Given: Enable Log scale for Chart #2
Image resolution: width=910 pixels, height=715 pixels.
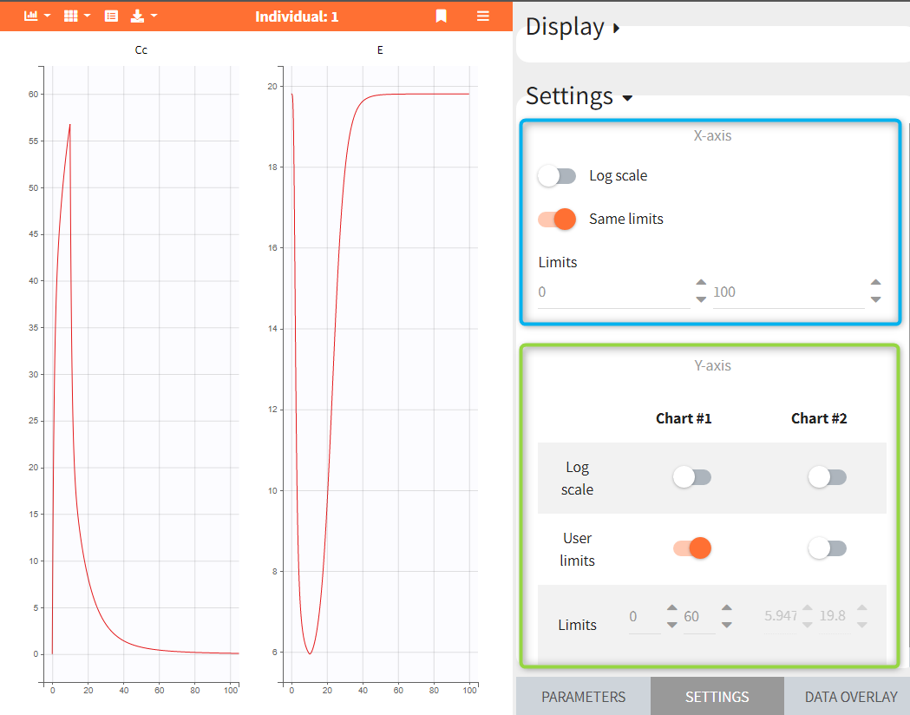Looking at the screenshot, I should [x=827, y=477].
